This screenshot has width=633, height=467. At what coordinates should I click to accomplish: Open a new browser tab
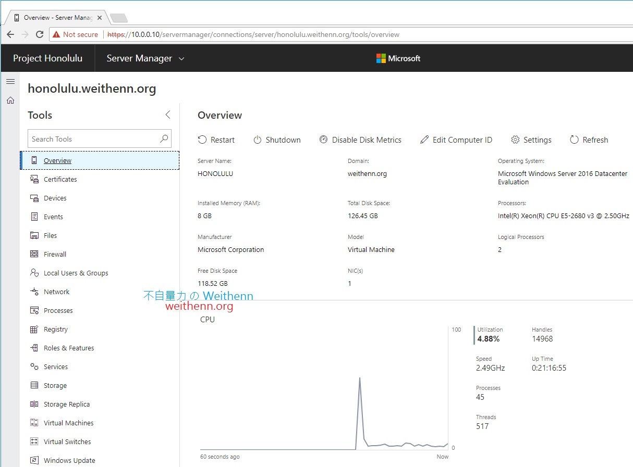tap(119, 18)
